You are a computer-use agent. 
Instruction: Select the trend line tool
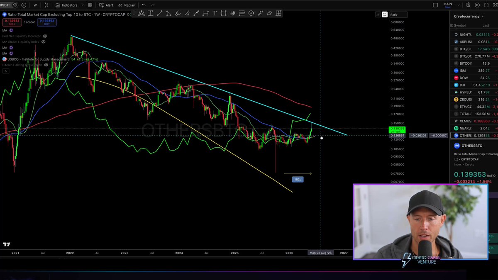[159, 13]
